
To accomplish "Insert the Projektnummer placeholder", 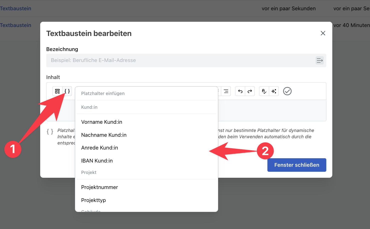I will coord(147,187).
